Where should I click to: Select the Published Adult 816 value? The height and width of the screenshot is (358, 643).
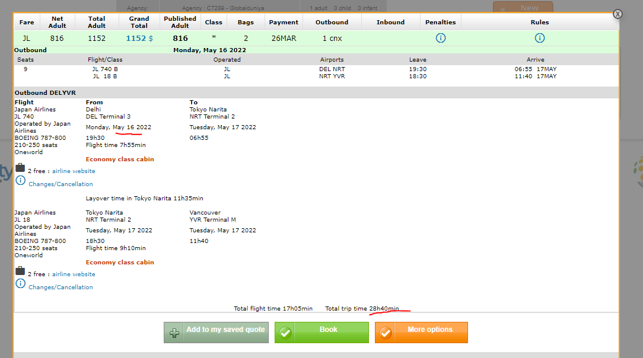pyautogui.click(x=180, y=39)
